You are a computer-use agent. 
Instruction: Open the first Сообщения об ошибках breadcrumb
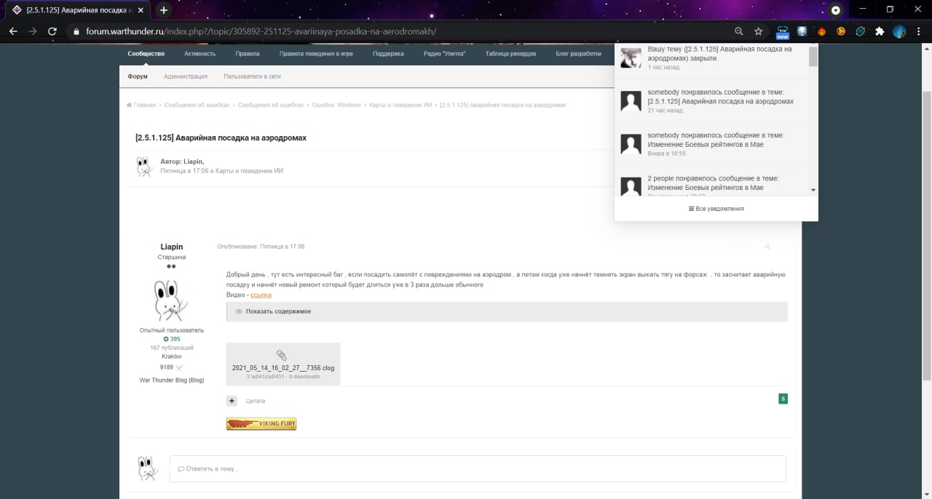[197, 105]
